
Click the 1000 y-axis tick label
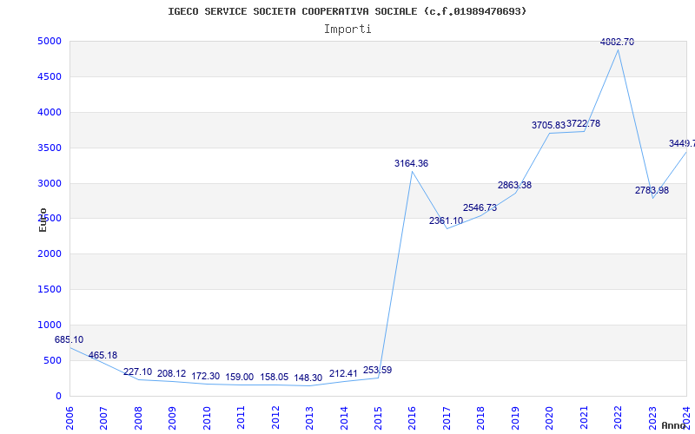point(50,325)
